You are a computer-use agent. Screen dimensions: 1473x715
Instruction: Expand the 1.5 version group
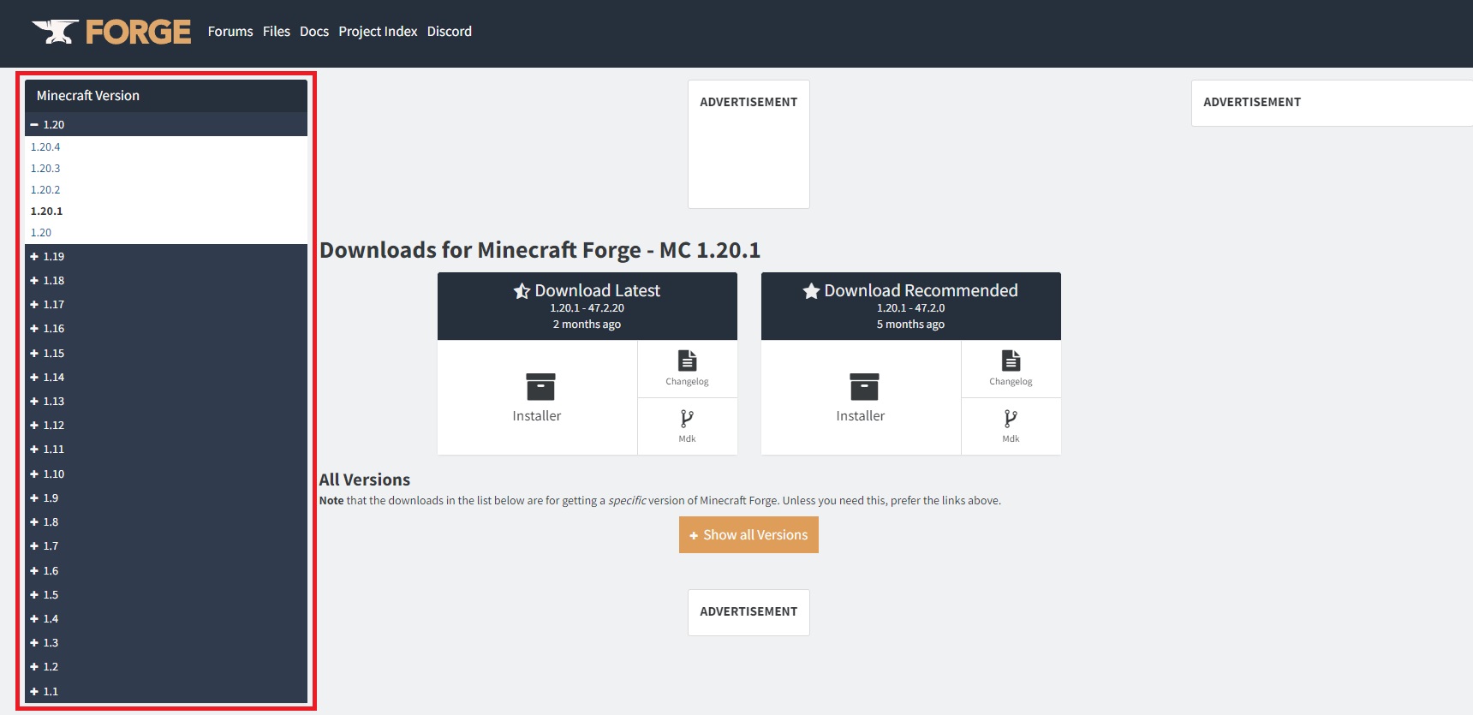[166, 594]
